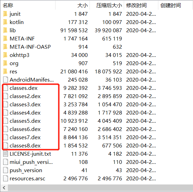Click the lib folder icon
The image size is (193, 192).
pyautogui.click(x=5, y=30)
